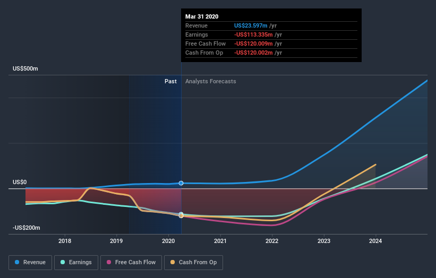
Task: Toggle the Revenue legend button
Action: pyautogui.click(x=30, y=263)
